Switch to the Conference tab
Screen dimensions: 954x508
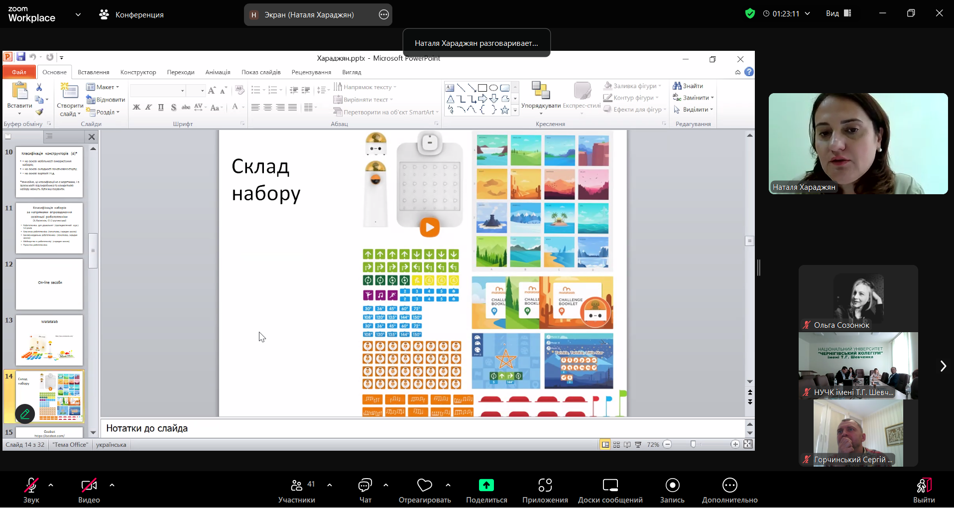pyautogui.click(x=132, y=15)
